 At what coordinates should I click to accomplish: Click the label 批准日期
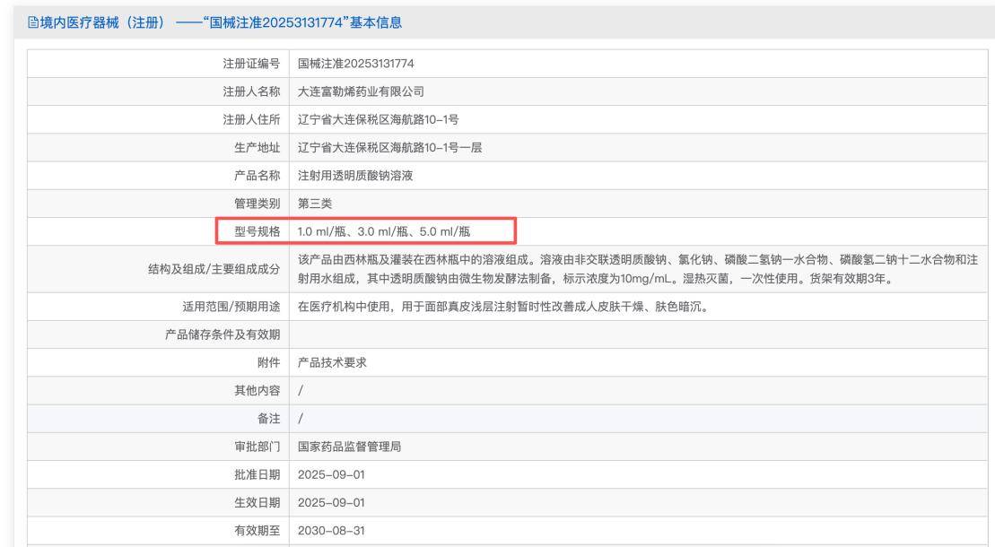point(257,474)
